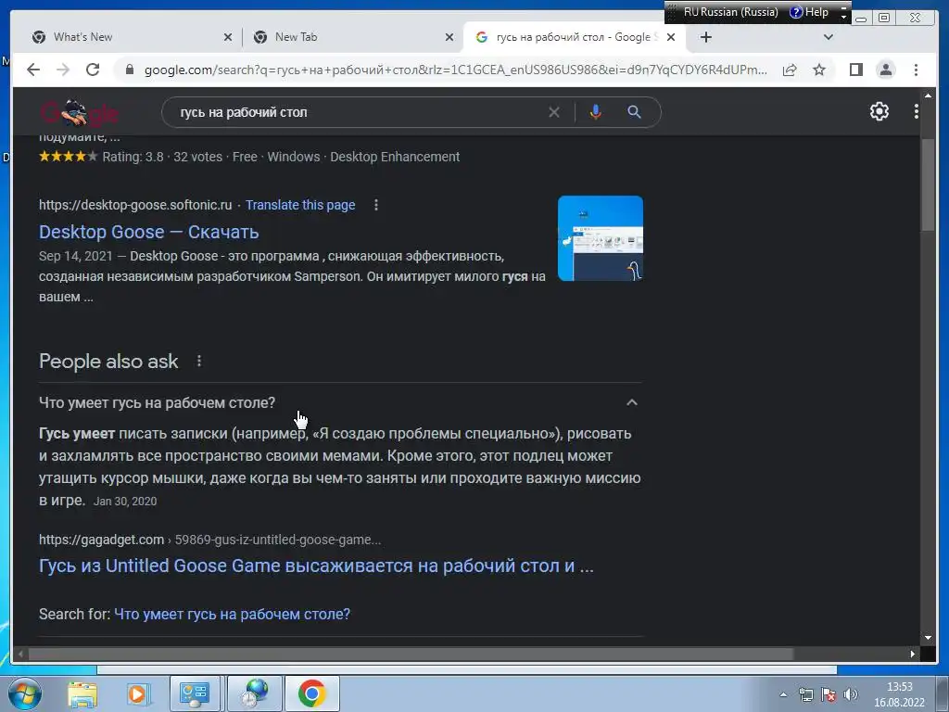This screenshot has height=712, width=949.
Task: Open a new browser tab
Action: 705,37
